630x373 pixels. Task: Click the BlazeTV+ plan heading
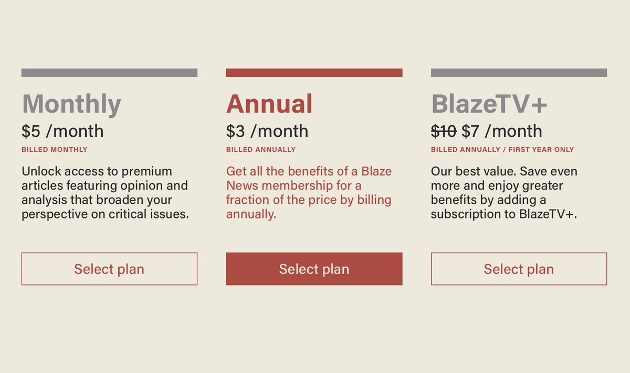click(x=489, y=104)
